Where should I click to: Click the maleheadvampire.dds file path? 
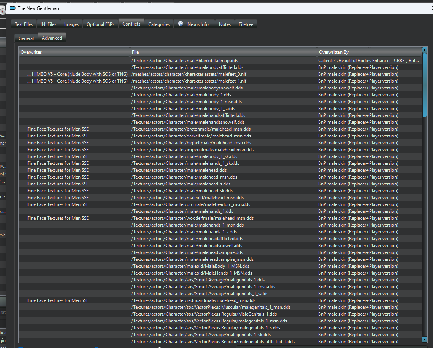tap(187, 252)
